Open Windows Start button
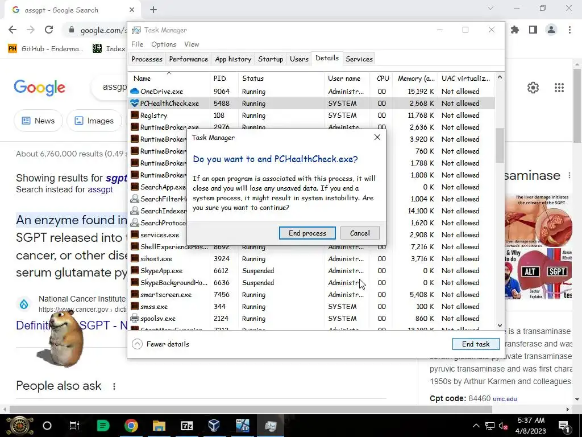This screenshot has height=437, width=582. pos(20,426)
